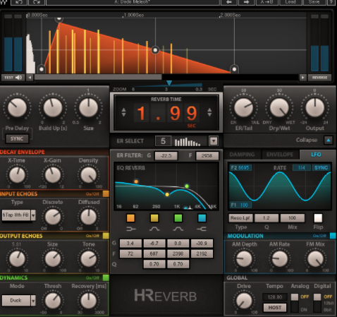This screenshot has height=317, width=337.
Task: Select the orange low-shelf filter shape icon
Action: pos(130,229)
